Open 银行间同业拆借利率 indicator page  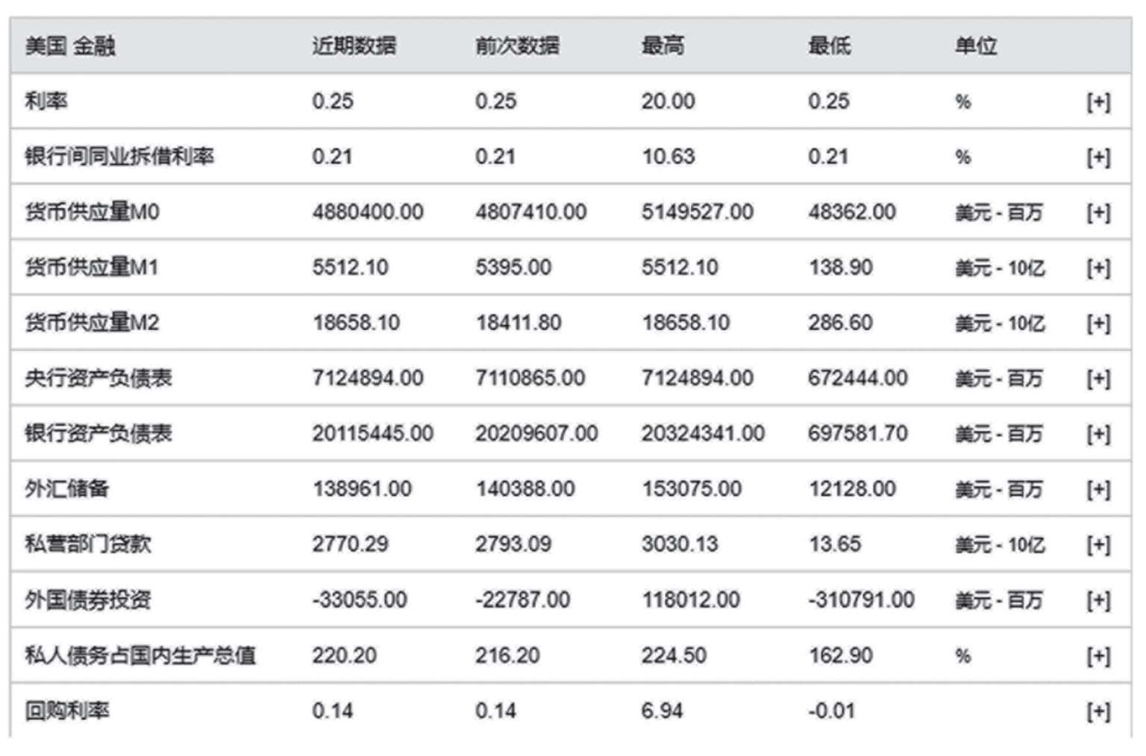click(119, 157)
